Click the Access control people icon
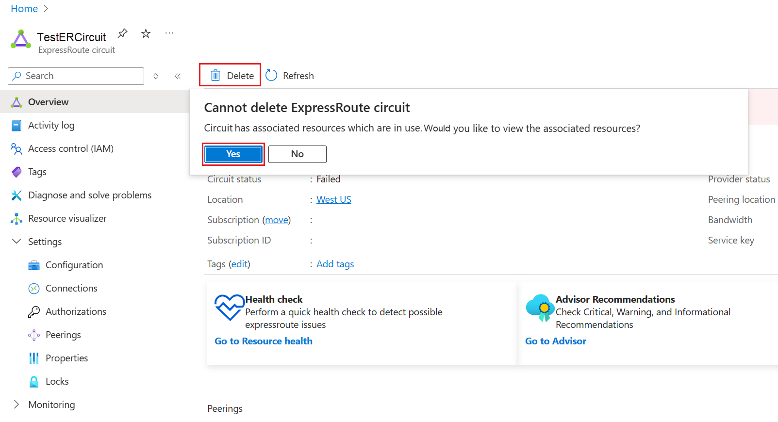 [17, 149]
